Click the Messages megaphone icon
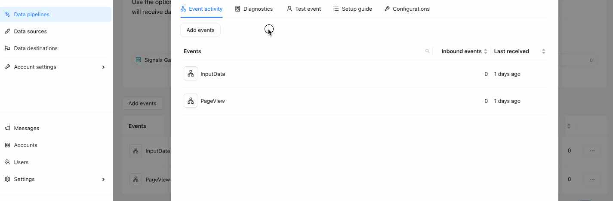This screenshot has height=201, width=613. 7,128
